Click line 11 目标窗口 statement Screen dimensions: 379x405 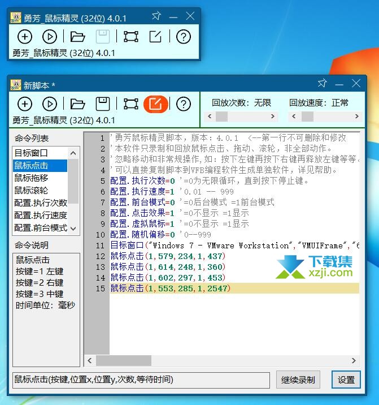tap(234, 245)
